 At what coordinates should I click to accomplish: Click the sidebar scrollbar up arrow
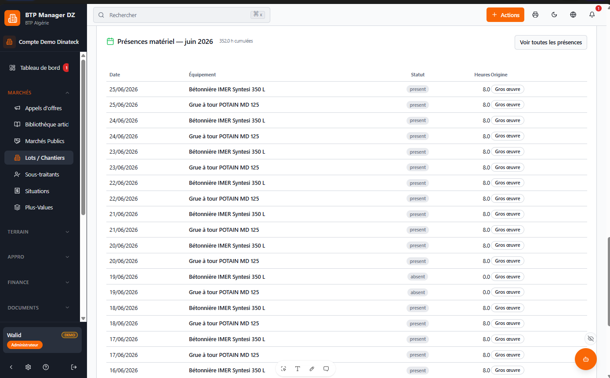coord(84,55)
